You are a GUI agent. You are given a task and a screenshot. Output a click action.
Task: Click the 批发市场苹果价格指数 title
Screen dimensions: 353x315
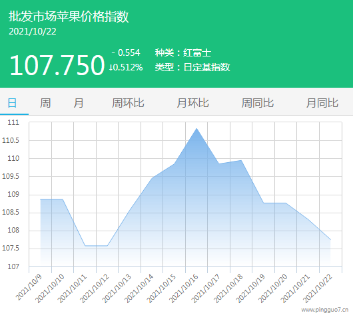(x=69, y=17)
